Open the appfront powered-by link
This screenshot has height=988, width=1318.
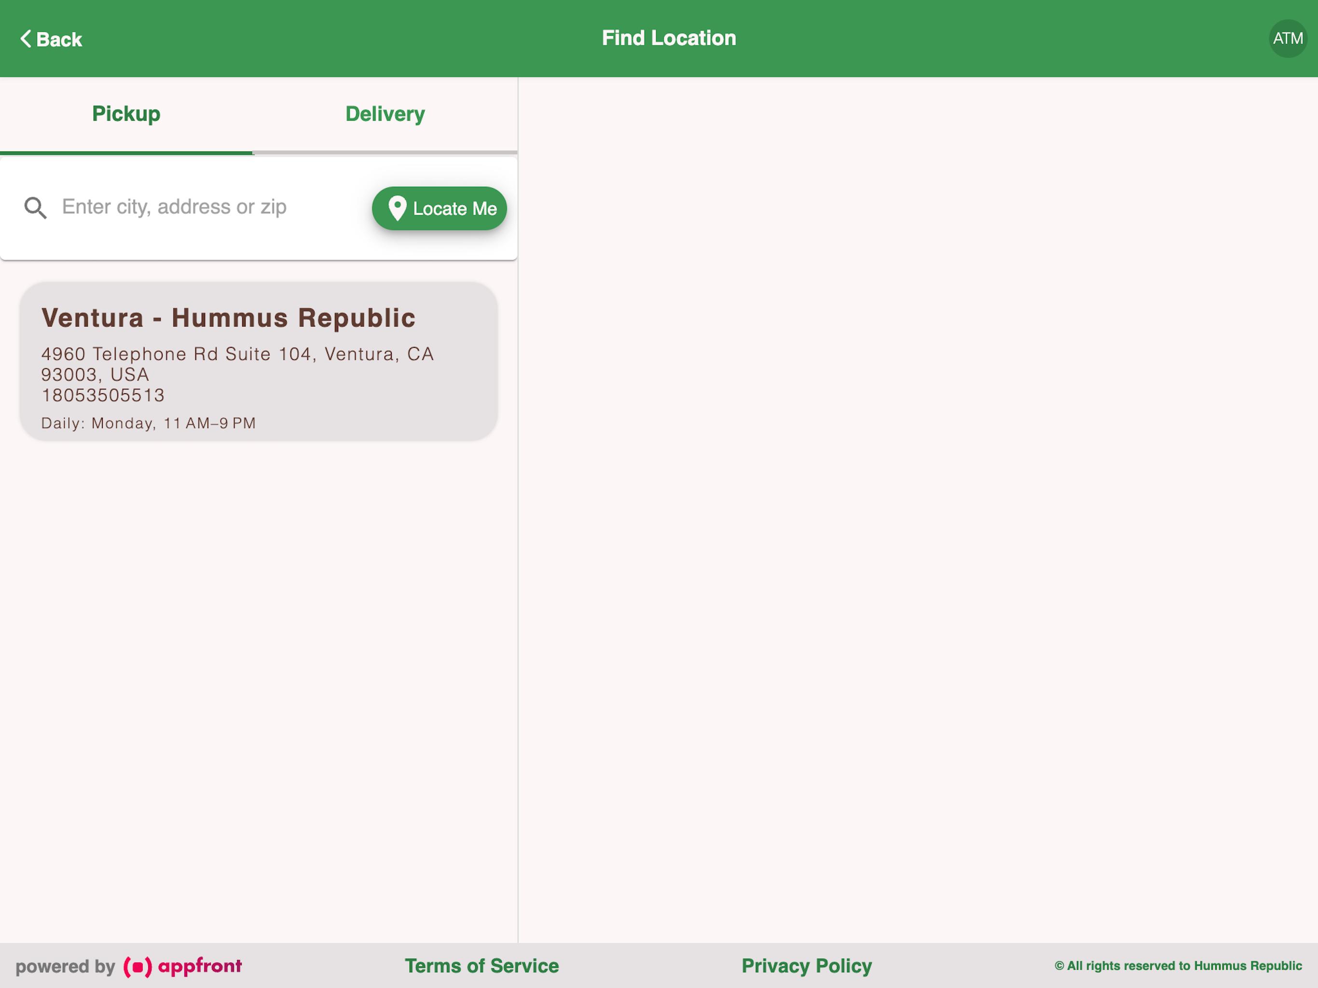click(129, 966)
